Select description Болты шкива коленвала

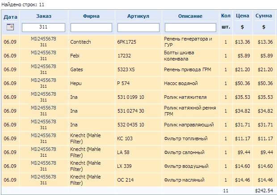(179, 56)
